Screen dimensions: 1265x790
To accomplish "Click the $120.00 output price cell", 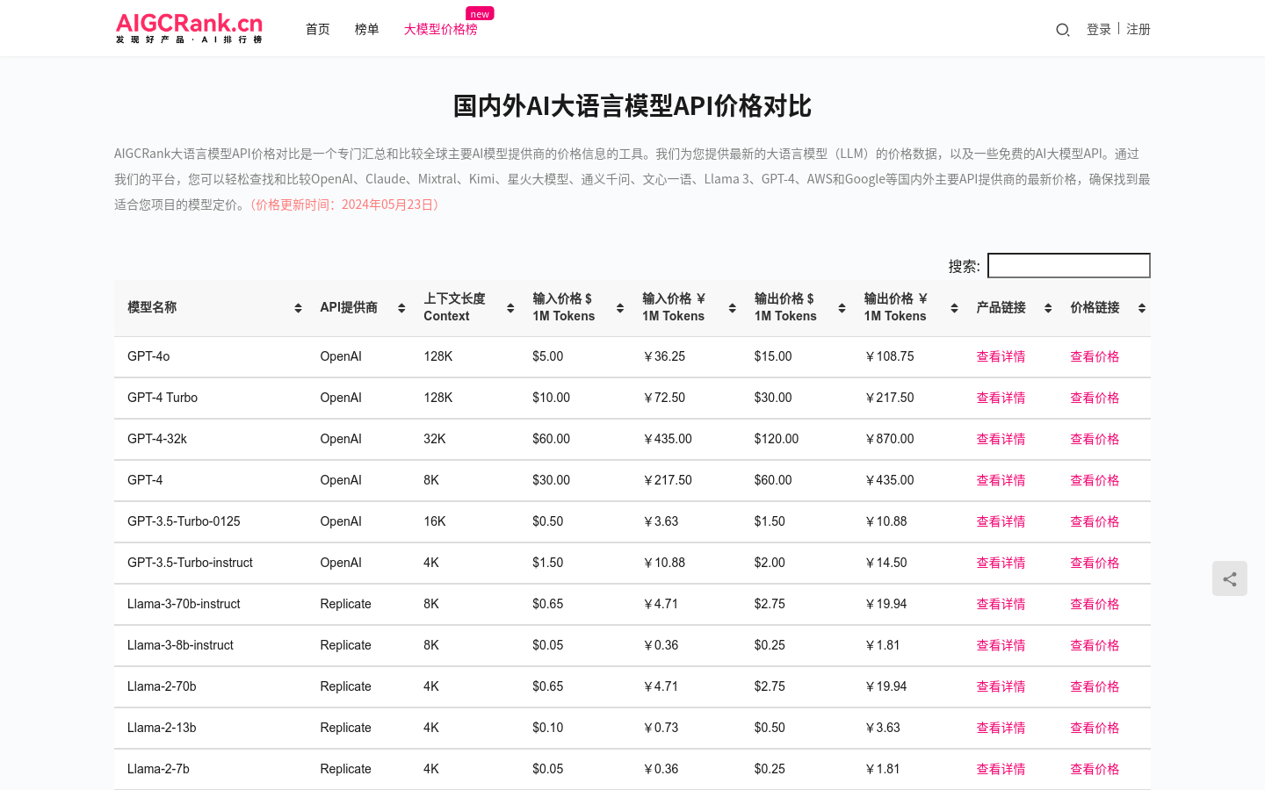I will coord(777,439).
